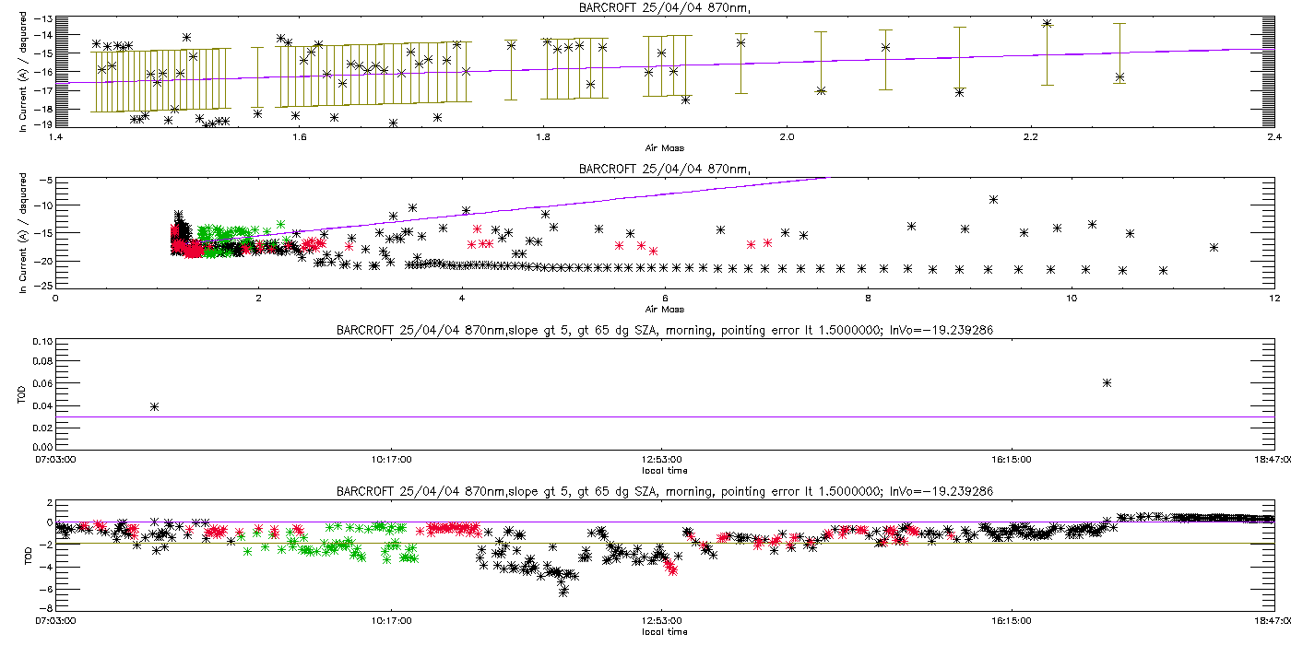Image resolution: width=1291 pixels, height=645 pixels.
Task: Select the 12 tick label on the second plot
Action: click(1273, 299)
